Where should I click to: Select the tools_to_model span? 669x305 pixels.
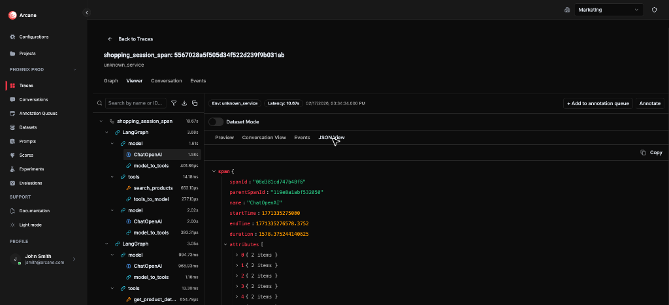(161, 199)
